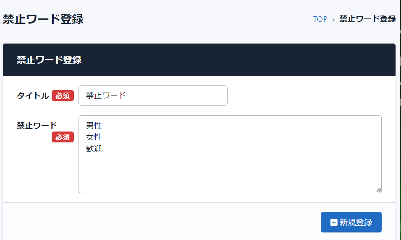Click the plus icon on 新規登録 button
401x240 pixels.
click(334, 222)
